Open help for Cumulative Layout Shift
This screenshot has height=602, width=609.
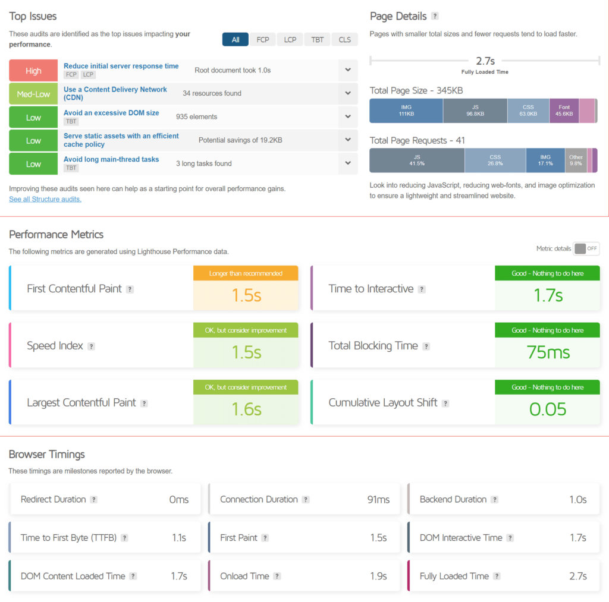446,402
